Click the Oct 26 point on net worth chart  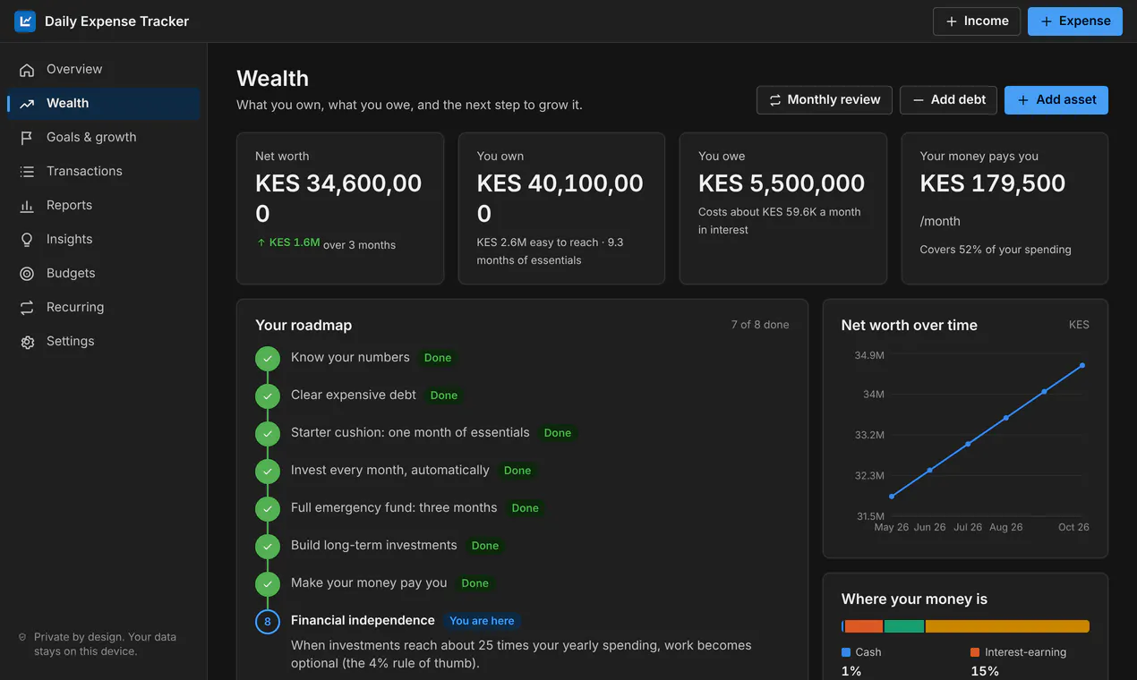click(1082, 365)
